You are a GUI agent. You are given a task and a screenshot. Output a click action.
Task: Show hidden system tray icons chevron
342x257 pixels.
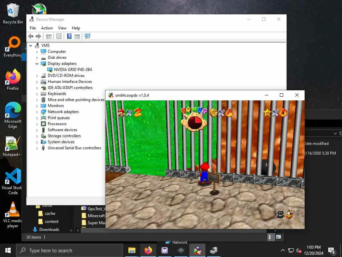coord(283,250)
